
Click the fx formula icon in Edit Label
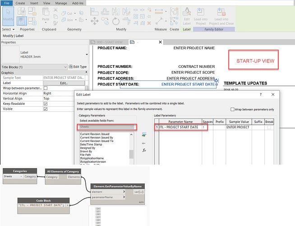[x=144, y=150]
